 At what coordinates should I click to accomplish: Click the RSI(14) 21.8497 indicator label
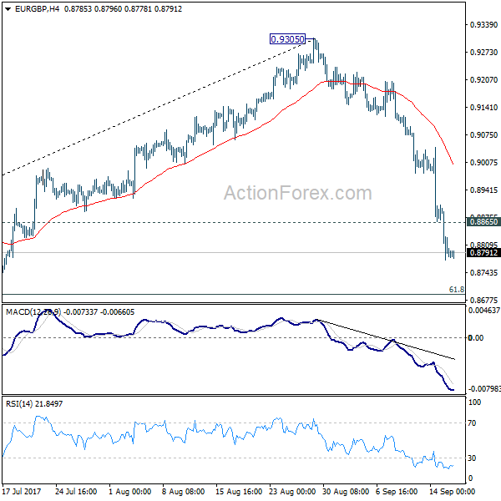[x=34, y=404]
